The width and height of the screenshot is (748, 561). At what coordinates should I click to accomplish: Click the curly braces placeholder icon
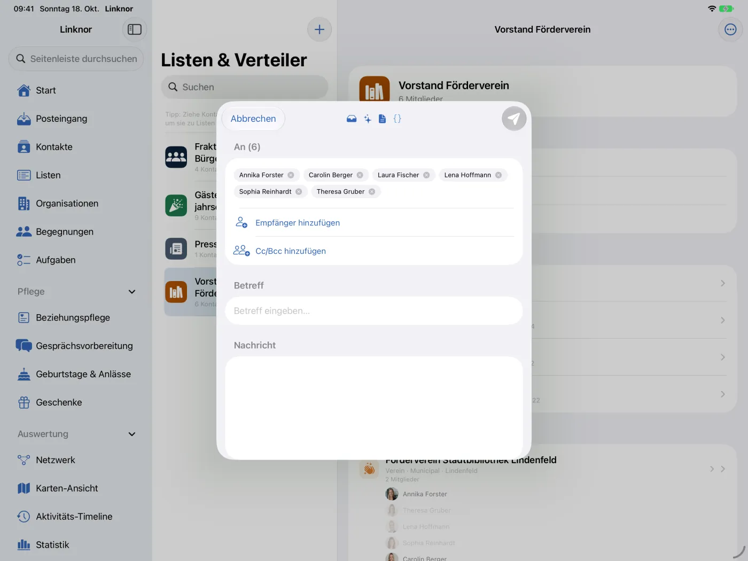397,119
